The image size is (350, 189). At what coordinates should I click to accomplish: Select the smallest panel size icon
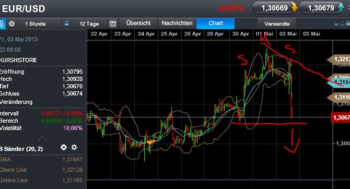(336, 25)
